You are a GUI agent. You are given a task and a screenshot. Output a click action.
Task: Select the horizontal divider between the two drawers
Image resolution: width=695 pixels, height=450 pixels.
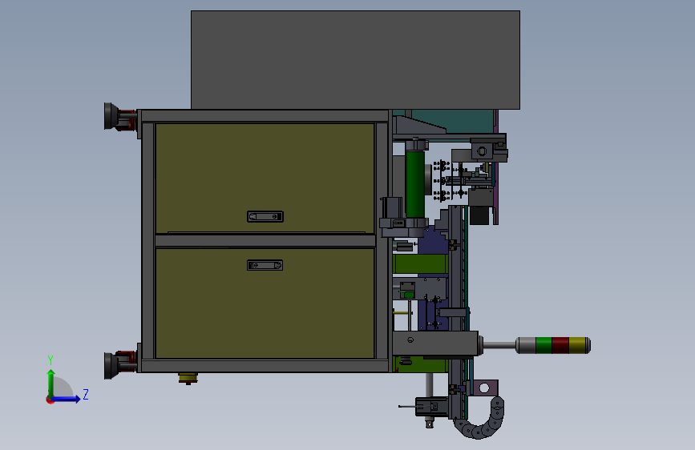tap(265, 240)
